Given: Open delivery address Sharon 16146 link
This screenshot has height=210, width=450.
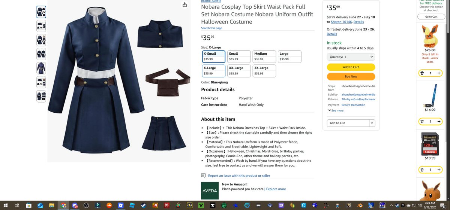Looking at the screenshot, I should 341,22.
